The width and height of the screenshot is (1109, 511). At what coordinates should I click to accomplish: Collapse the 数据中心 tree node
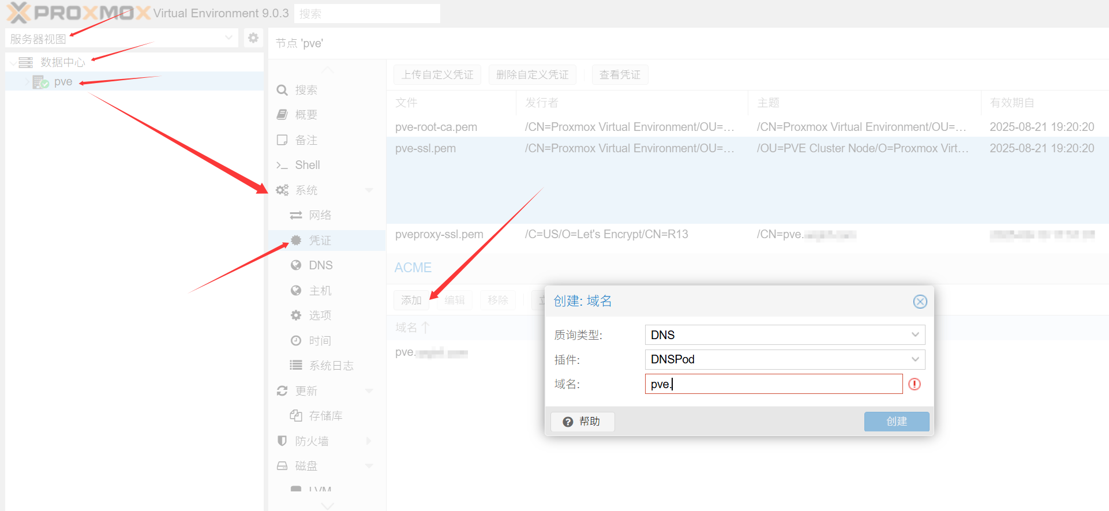point(13,62)
